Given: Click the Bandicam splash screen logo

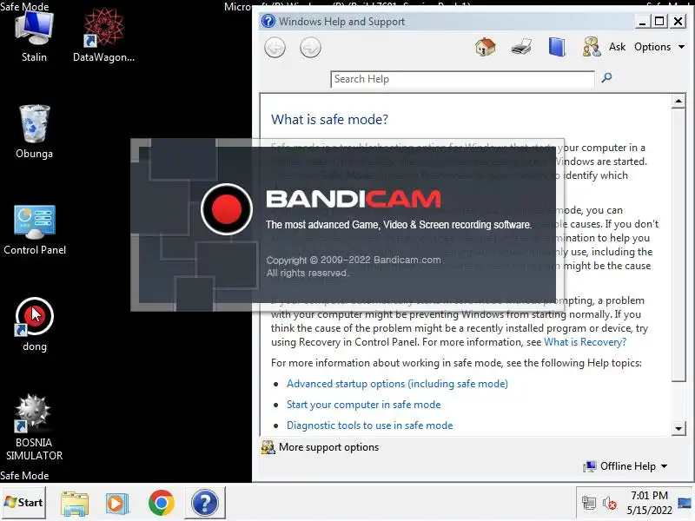Looking at the screenshot, I should point(227,209).
